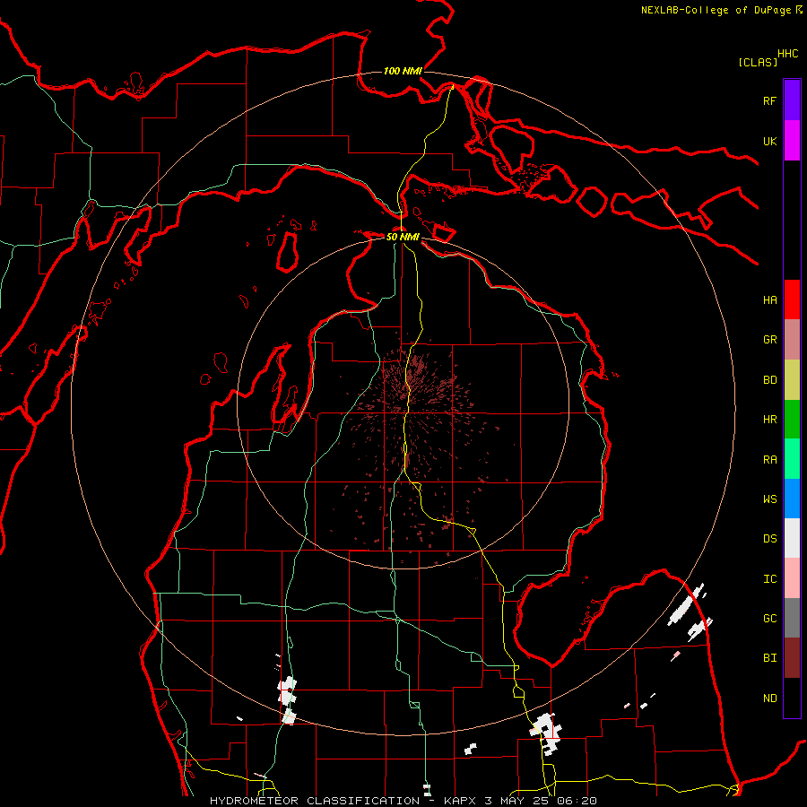Click the 'HYDROMETEOR CLASSIFICATION' title text
807x807 pixels.
pyautogui.click(x=315, y=801)
